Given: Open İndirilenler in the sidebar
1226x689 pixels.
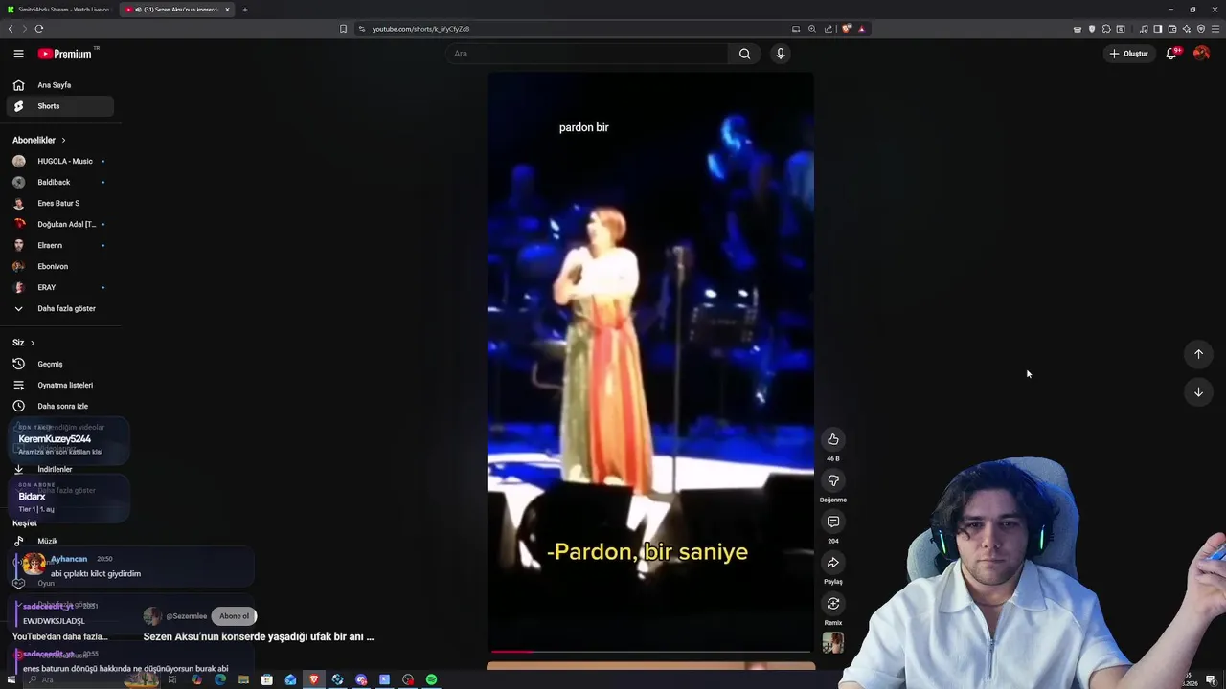Looking at the screenshot, I should coord(60,469).
